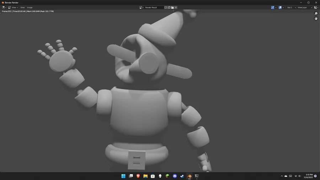Click the Render Result name field
320x180 pixels.
[x=154, y=7]
